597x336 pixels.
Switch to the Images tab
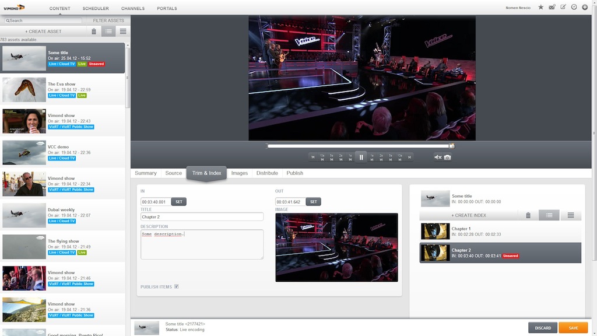coord(240,173)
